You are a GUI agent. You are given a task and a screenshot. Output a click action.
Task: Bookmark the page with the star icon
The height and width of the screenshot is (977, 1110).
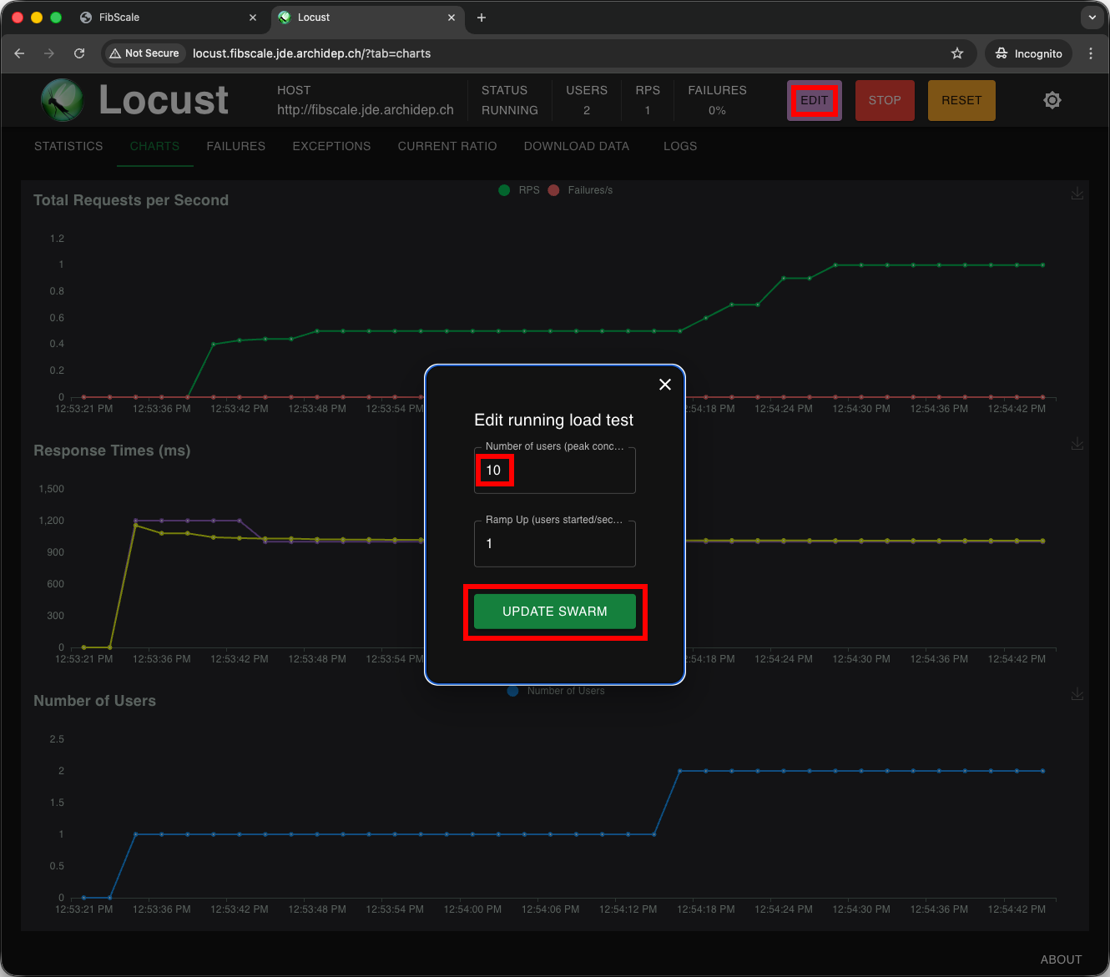click(957, 53)
